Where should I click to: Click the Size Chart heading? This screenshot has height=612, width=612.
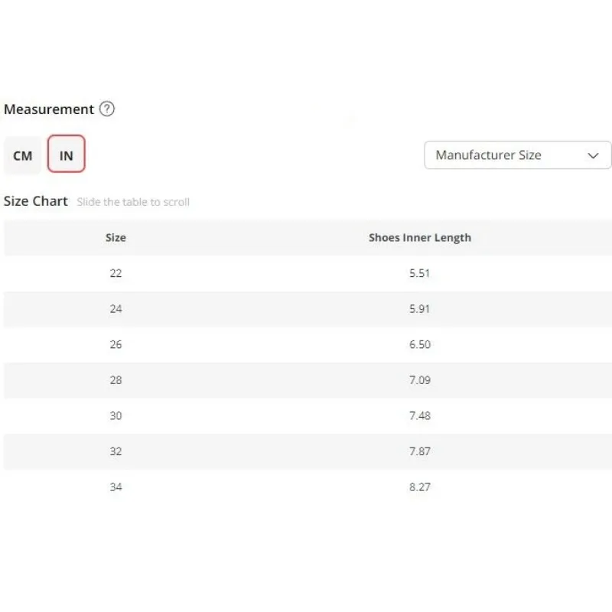(35, 201)
